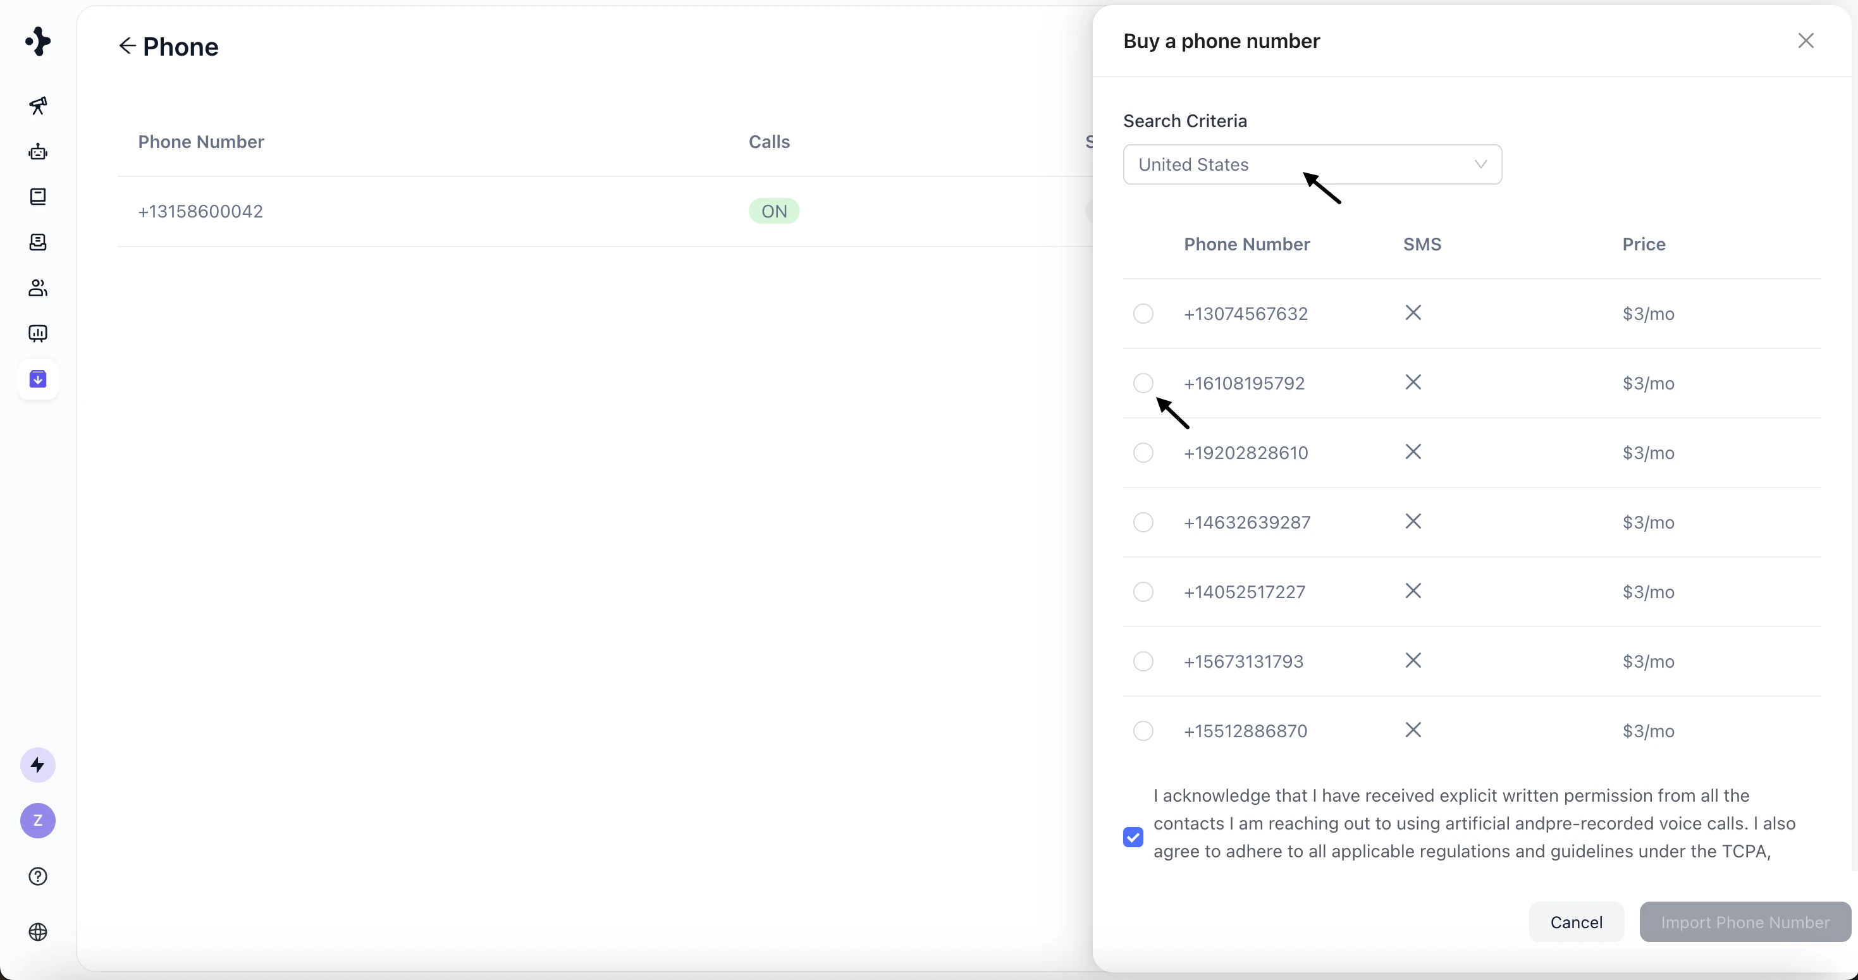This screenshot has width=1858, height=980.
Task: Go back using Phone arrow
Action: tap(127, 46)
